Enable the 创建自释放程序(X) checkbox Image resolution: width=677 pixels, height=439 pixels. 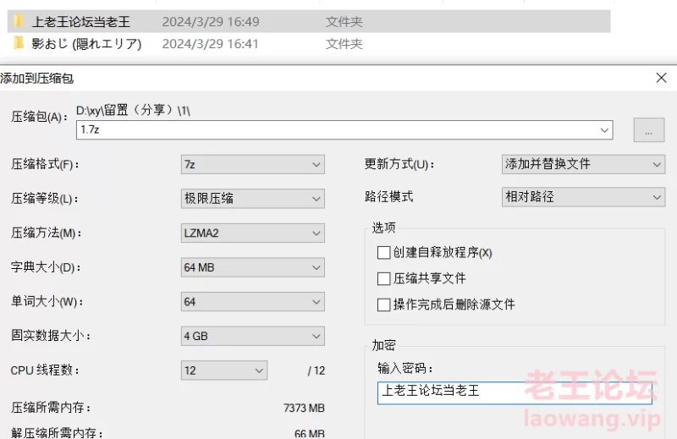pyautogui.click(x=384, y=253)
